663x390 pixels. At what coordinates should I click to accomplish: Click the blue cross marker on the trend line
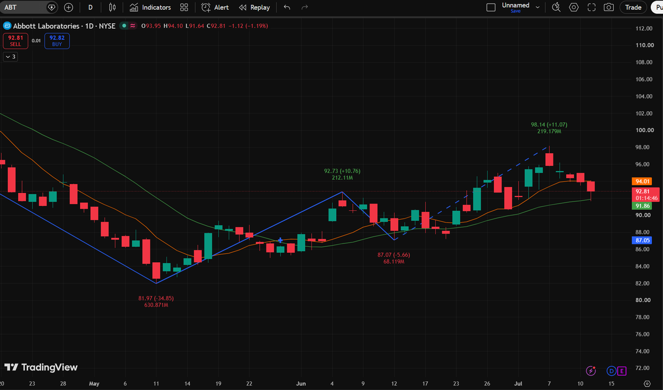click(x=280, y=240)
